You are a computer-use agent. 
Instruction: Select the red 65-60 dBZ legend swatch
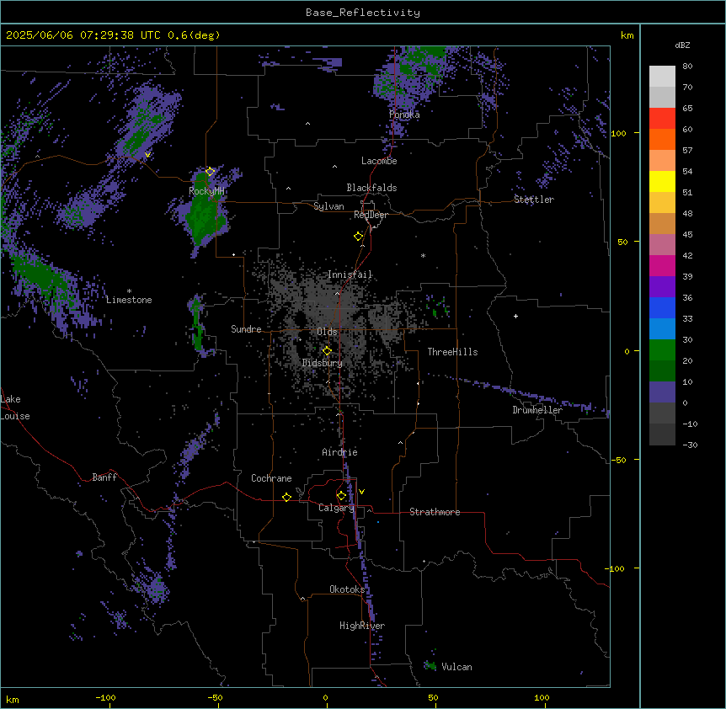tap(662, 119)
